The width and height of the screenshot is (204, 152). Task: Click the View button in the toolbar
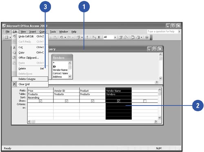(x=6, y=37)
